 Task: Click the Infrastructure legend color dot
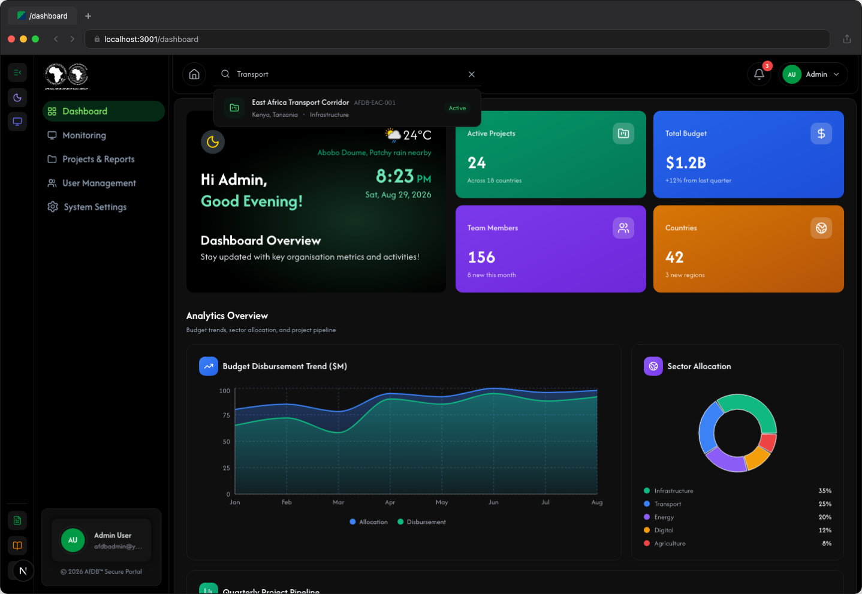(647, 491)
